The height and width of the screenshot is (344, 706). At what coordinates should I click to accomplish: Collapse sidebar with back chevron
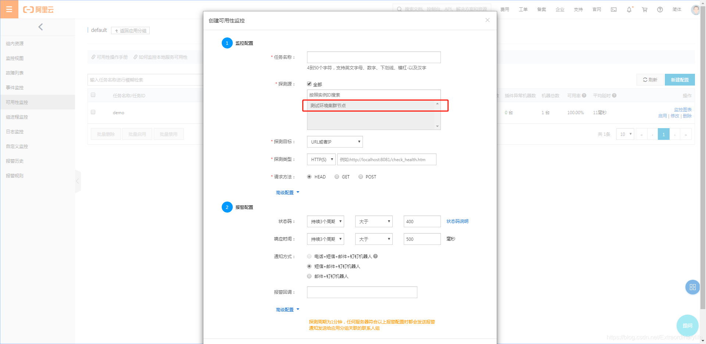pos(40,27)
